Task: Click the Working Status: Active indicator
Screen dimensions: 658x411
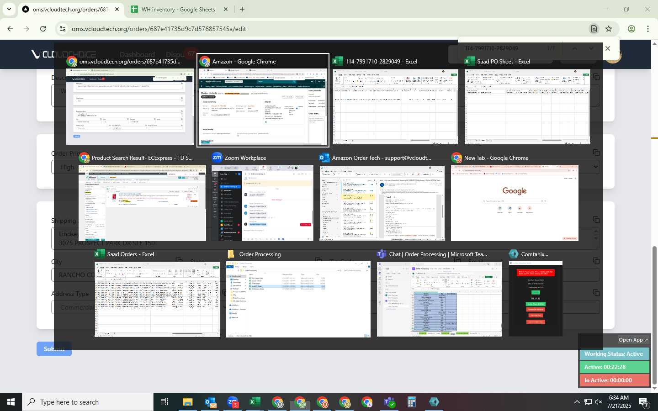Action: click(x=614, y=354)
